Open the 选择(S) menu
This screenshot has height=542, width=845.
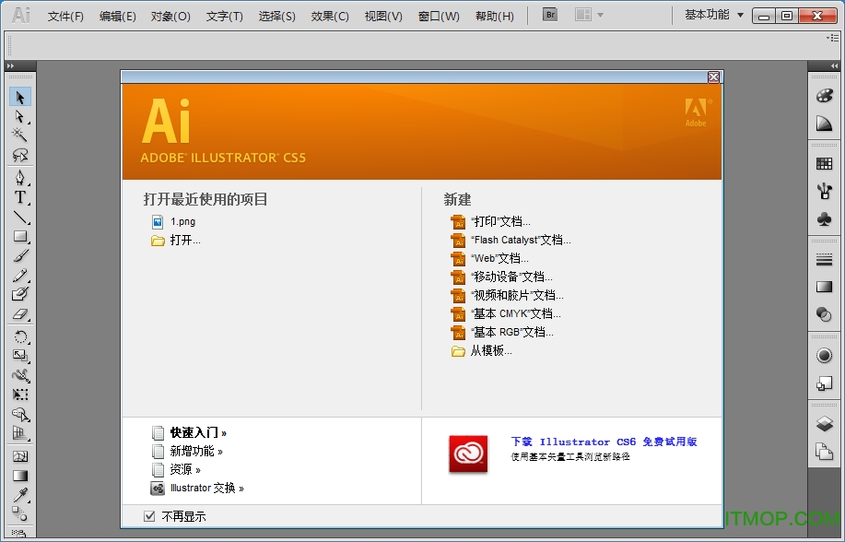pyautogui.click(x=276, y=17)
